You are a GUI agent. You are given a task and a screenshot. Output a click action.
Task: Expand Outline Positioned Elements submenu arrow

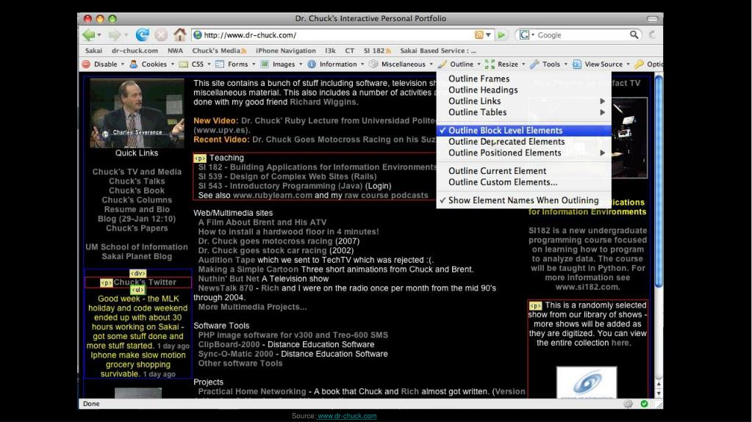click(602, 153)
